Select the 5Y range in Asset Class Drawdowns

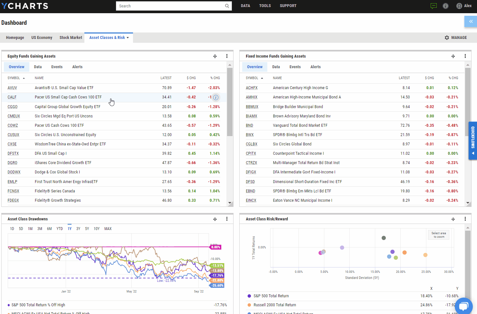(x=87, y=228)
